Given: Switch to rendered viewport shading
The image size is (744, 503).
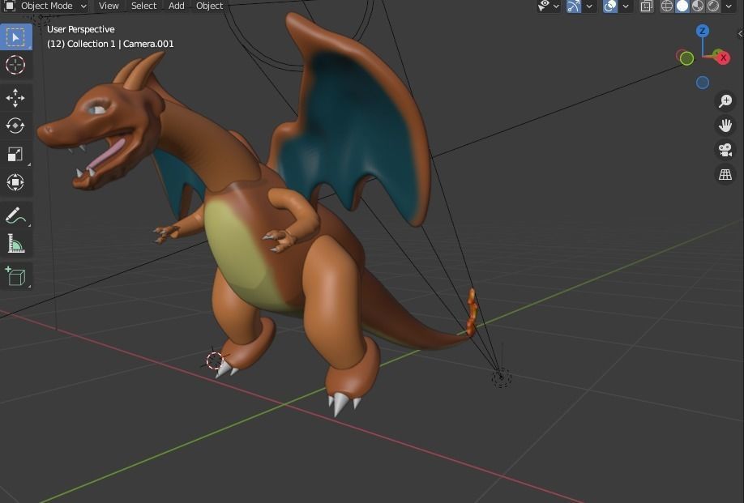Looking at the screenshot, I should click(713, 6).
